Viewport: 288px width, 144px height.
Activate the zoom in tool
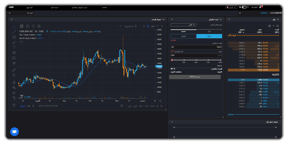[14, 75]
